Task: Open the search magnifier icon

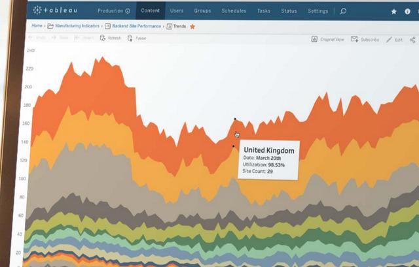Action: (343, 11)
